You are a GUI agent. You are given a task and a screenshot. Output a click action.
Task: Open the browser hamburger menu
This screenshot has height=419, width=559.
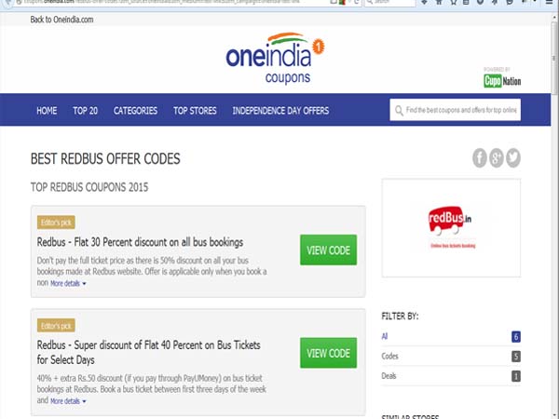[552, 3]
